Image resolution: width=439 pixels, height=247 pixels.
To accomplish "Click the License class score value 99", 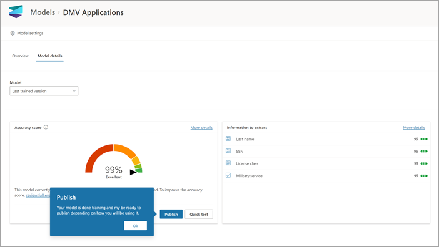I will pyautogui.click(x=416, y=163).
